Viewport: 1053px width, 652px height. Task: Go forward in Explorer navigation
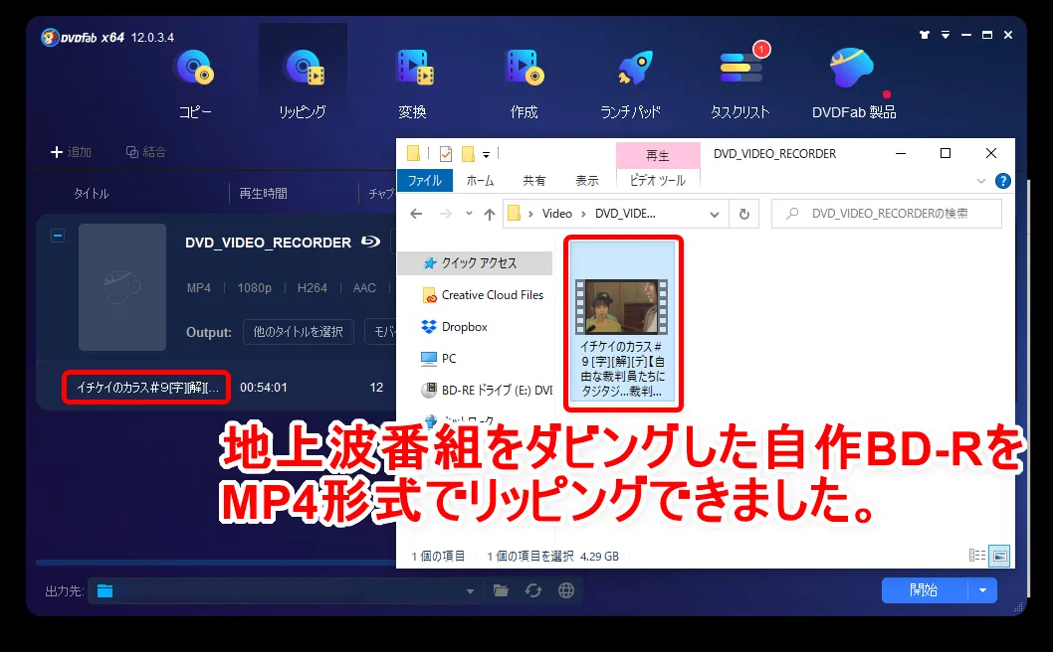point(445,214)
